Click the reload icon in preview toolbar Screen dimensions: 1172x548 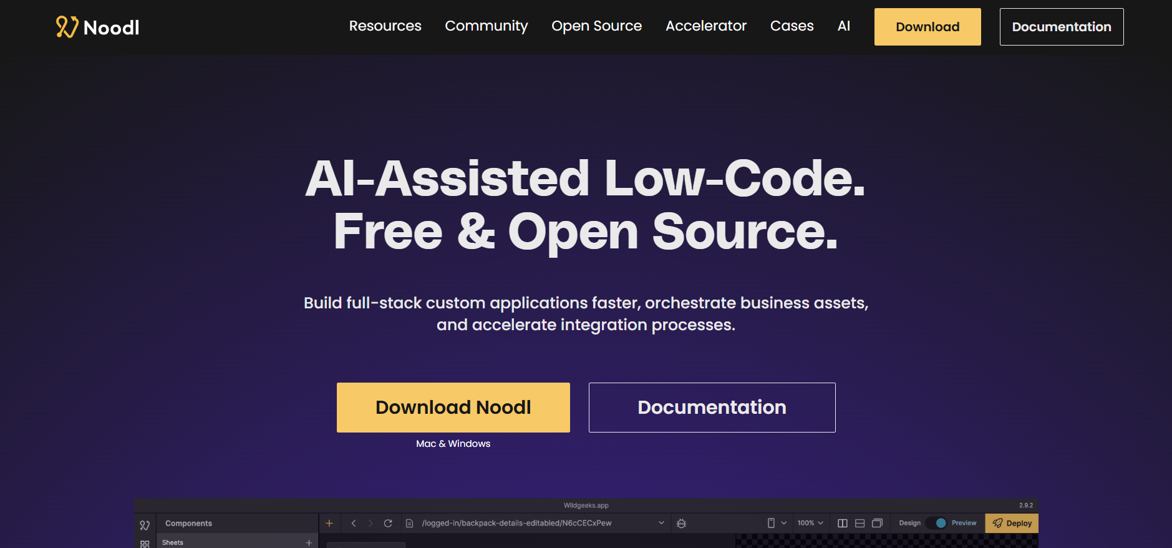pos(388,523)
